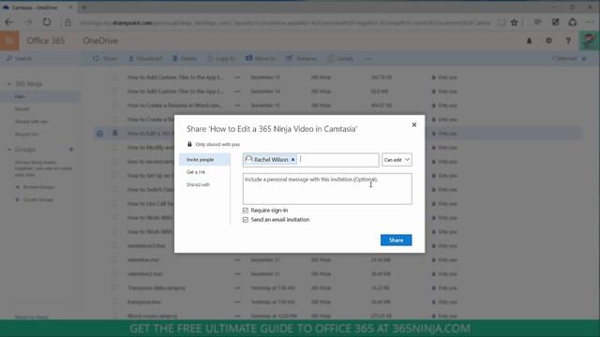
Task: Open the notifications bell
Action: pos(529,41)
